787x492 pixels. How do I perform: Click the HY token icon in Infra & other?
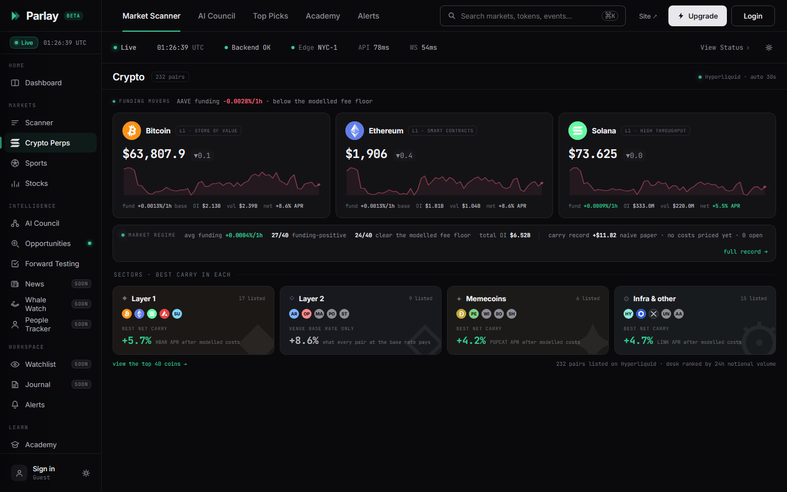tap(629, 314)
